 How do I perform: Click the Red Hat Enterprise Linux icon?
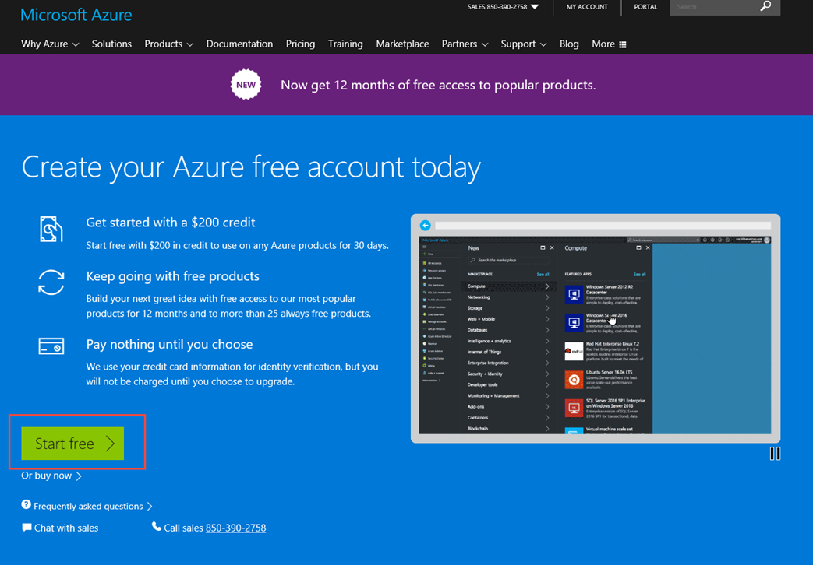pyautogui.click(x=574, y=351)
